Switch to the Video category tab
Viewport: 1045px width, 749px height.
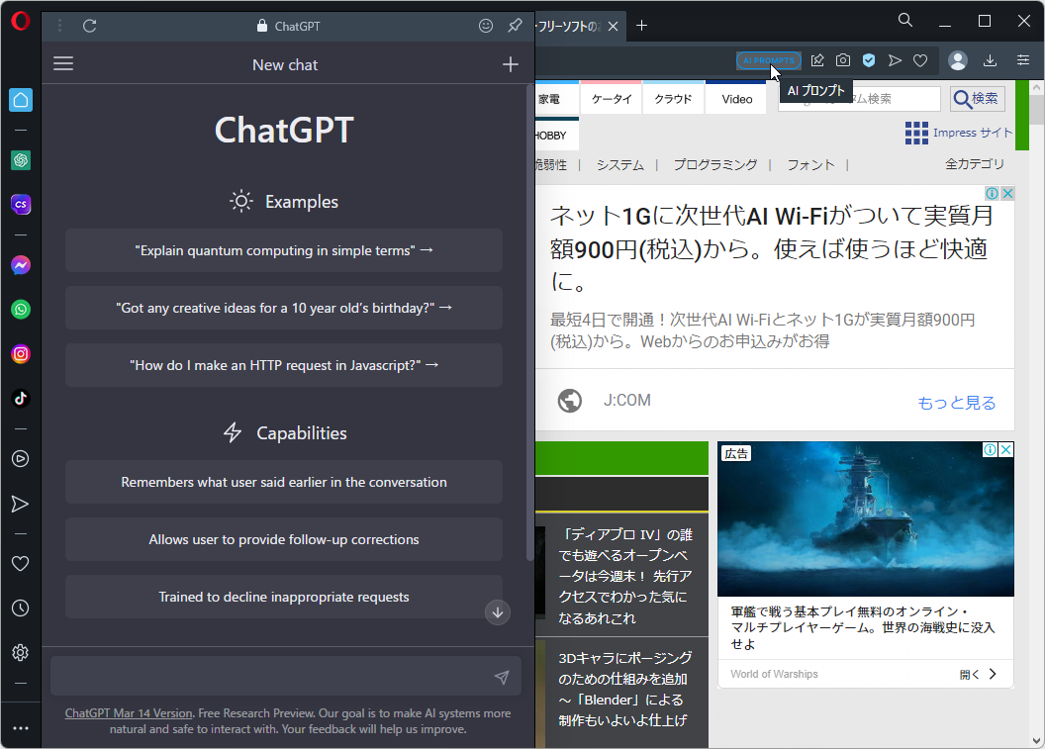tap(735, 99)
